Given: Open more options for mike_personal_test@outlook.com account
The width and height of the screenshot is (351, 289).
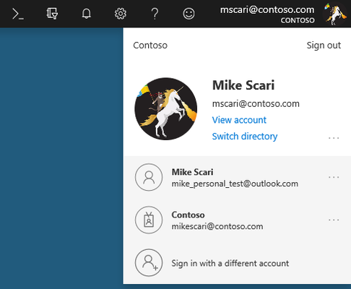Looking at the screenshot, I should [x=334, y=177].
